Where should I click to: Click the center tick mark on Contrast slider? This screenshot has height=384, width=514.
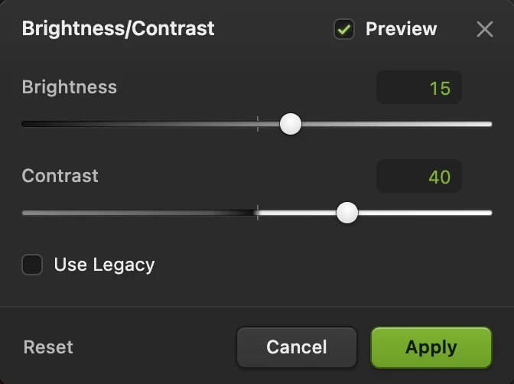click(x=258, y=213)
